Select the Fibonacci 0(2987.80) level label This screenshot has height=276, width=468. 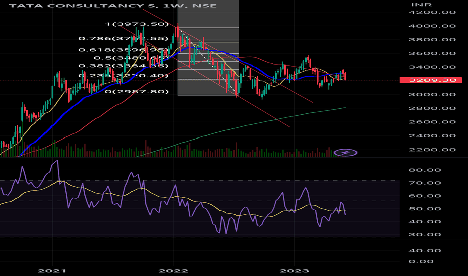point(137,92)
